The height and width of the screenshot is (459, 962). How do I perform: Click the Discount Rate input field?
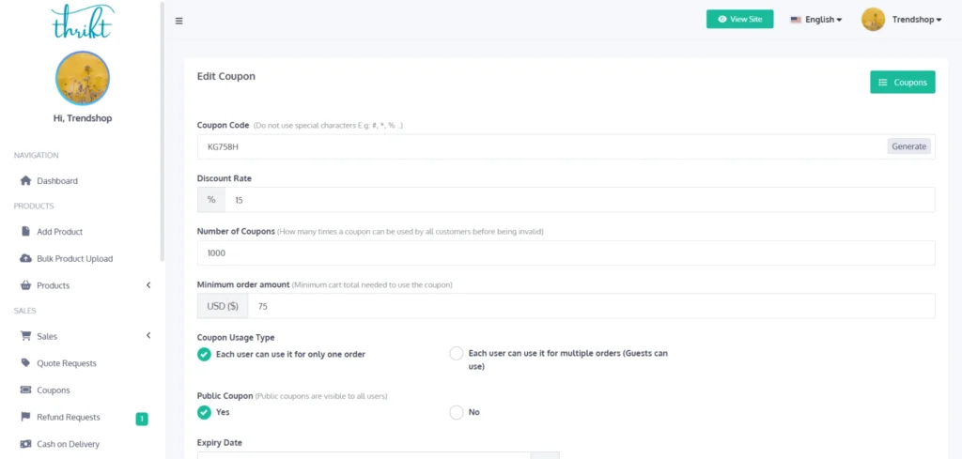click(578, 200)
